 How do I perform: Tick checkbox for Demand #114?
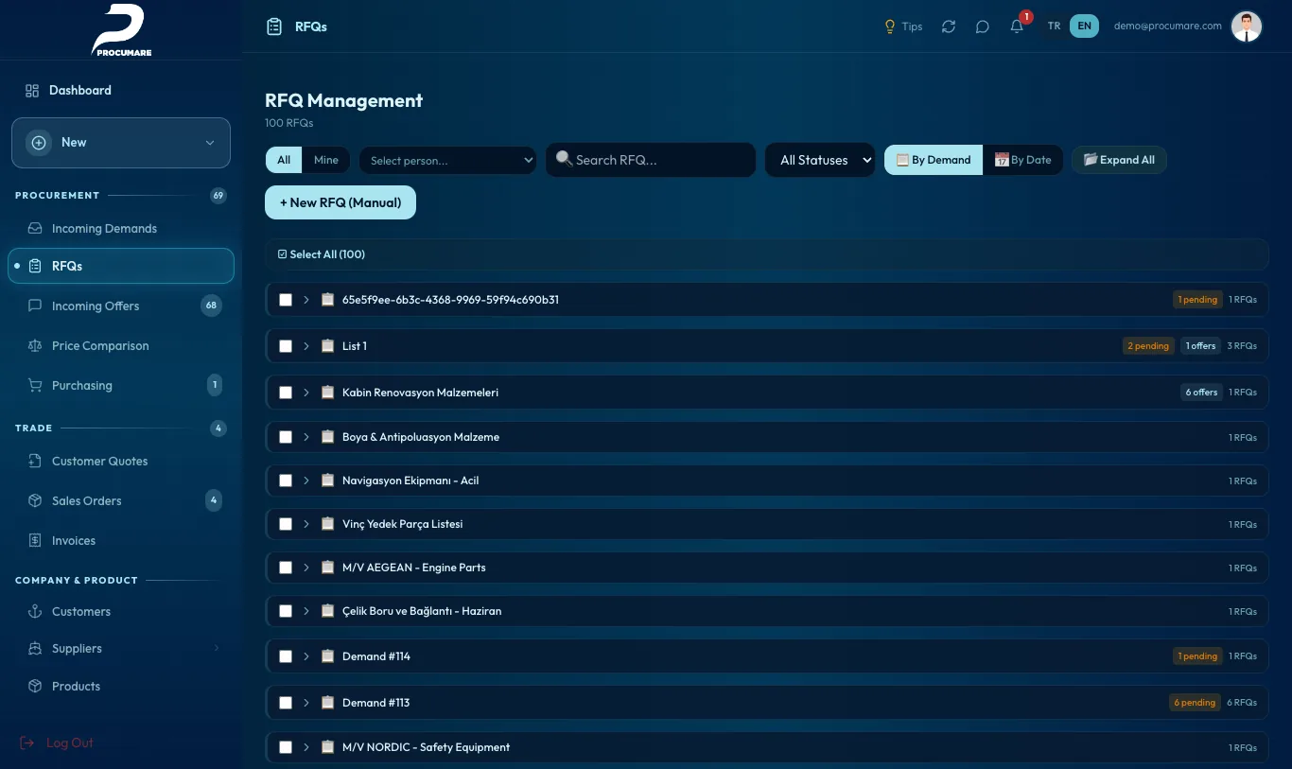(x=286, y=656)
